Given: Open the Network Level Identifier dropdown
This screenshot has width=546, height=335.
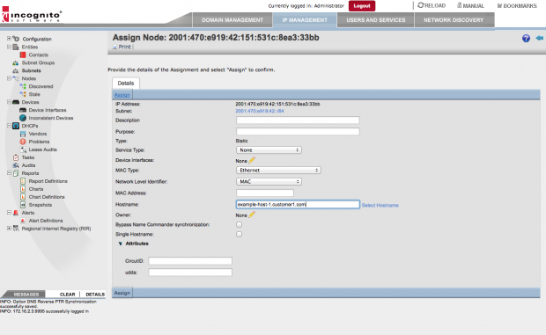Looking at the screenshot, I should 269,181.
